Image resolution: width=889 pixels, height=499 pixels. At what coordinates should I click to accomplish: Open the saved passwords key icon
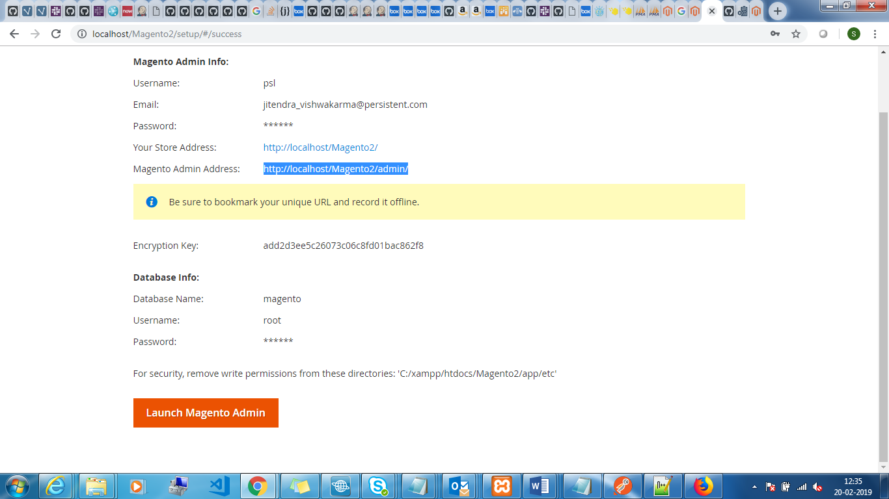click(775, 34)
